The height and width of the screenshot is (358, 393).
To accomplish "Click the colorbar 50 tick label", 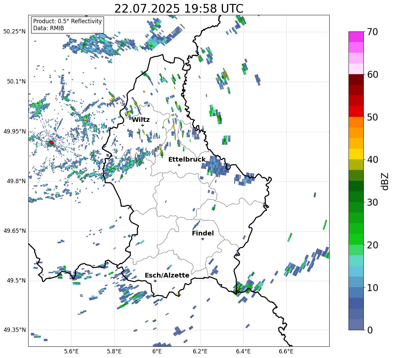I will [x=372, y=117].
